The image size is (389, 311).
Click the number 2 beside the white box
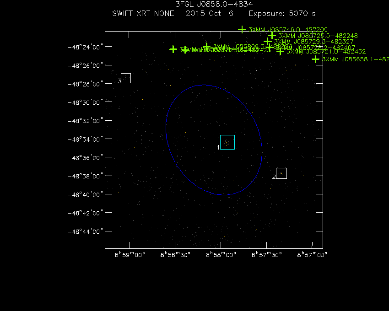[x=274, y=177]
